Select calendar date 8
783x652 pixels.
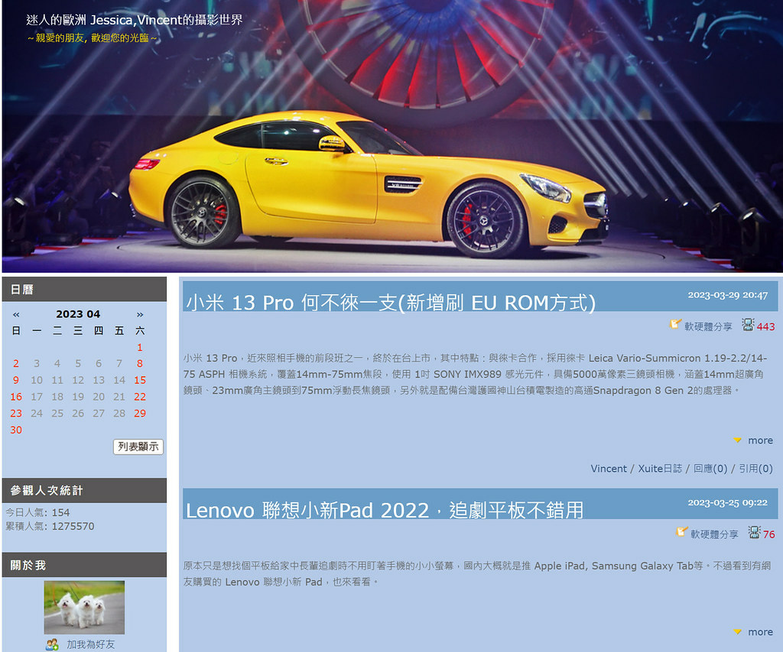(x=140, y=363)
